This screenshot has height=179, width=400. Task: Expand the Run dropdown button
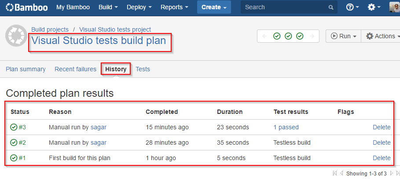coord(343,36)
